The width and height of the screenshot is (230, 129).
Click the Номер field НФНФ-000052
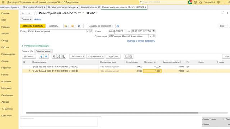117,31
